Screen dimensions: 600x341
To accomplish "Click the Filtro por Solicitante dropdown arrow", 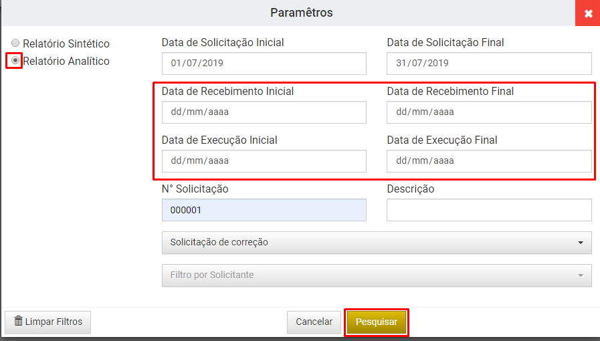I will point(581,275).
